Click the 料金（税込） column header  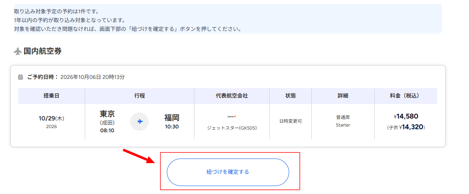coord(406,96)
